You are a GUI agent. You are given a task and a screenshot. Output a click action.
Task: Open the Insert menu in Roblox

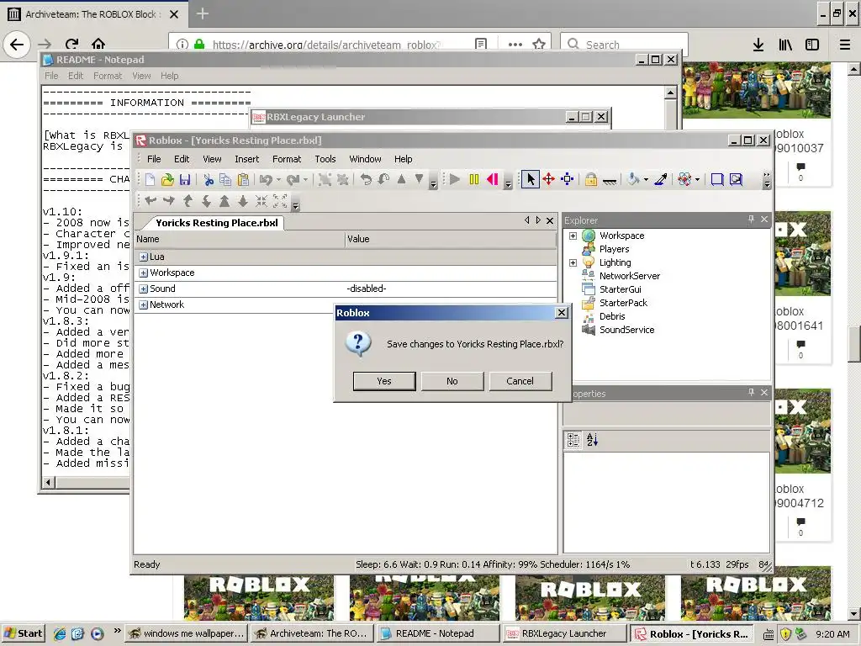pos(247,159)
